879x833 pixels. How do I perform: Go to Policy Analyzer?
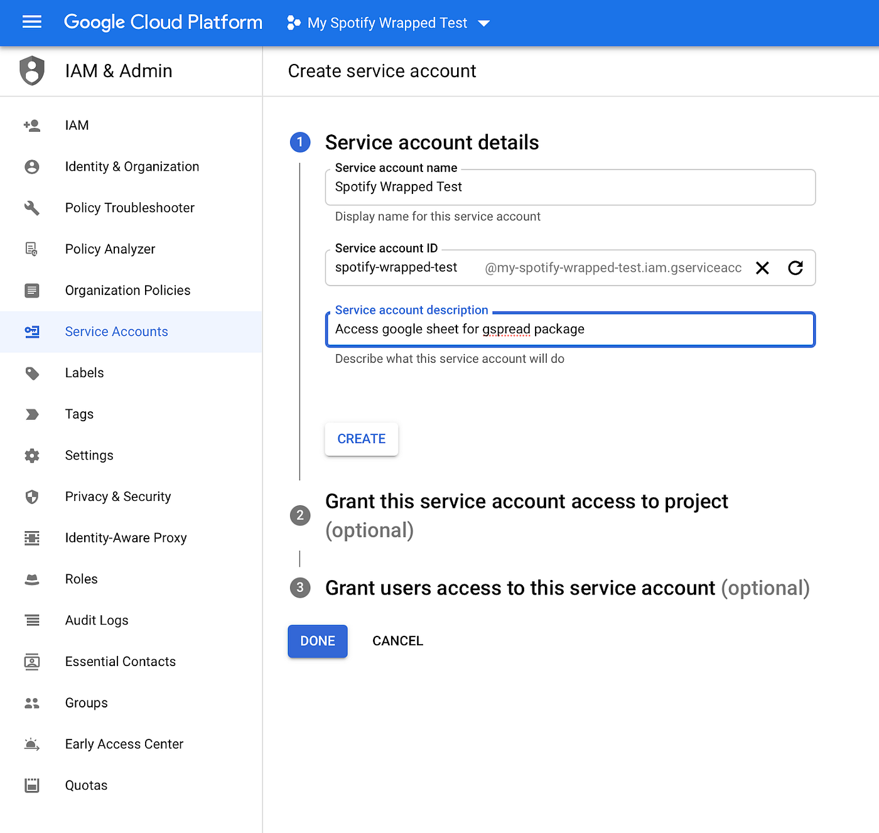[131, 249]
